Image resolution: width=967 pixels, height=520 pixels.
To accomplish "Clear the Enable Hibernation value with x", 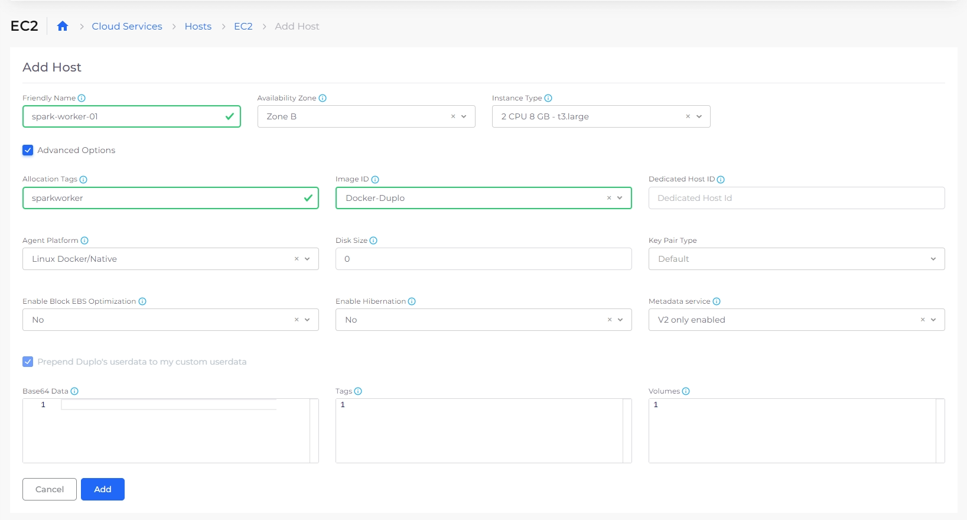I will [610, 320].
